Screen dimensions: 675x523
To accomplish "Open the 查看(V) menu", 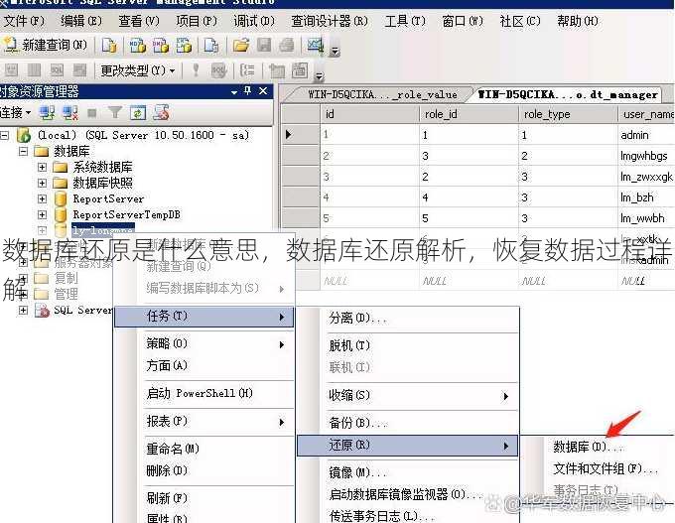I will 139,21.
